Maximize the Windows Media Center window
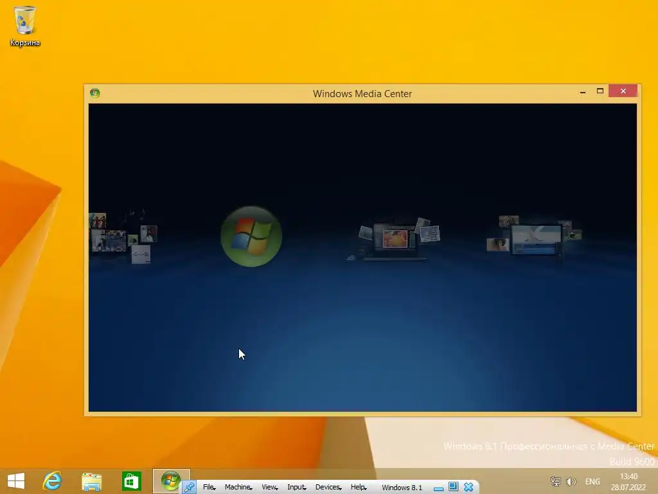This screenshot has width=658, height=494. coord(600,91)
